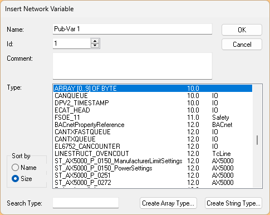This screenshot has height=215, width=270.
Task: Decrease Id with the down stepper arrow
Action: pos(95,46)
